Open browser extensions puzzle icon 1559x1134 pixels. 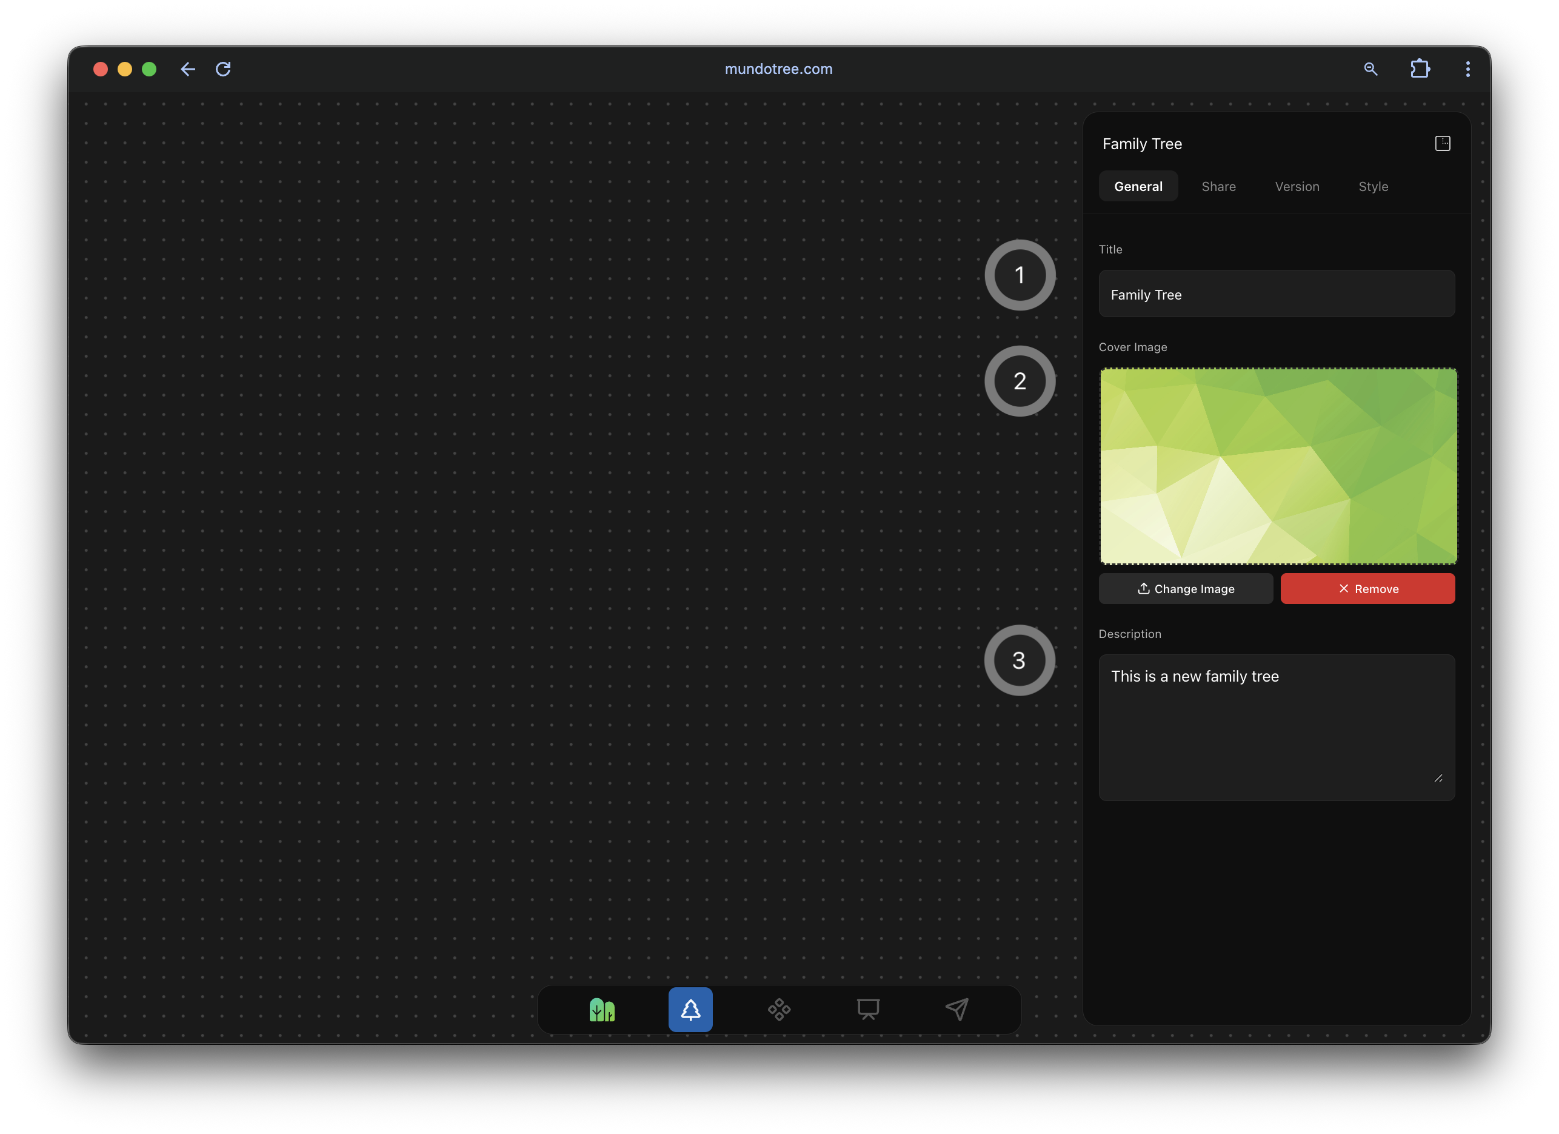point(1420,69)
